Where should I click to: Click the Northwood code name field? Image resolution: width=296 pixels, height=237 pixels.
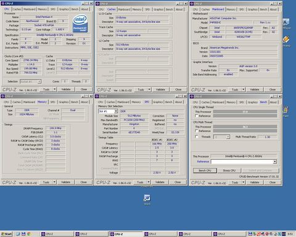tap(32, 21)
